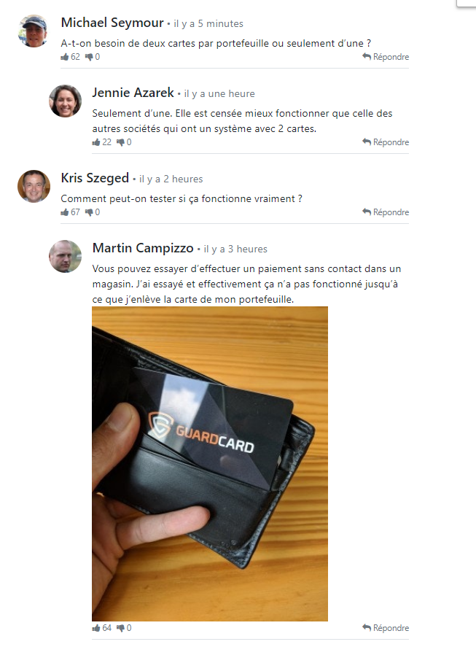Image resolution: width=476 pixels, height=647 pixels.
Task: Click Répondre under Michael Seymour's comment
Action: point(386,56)
